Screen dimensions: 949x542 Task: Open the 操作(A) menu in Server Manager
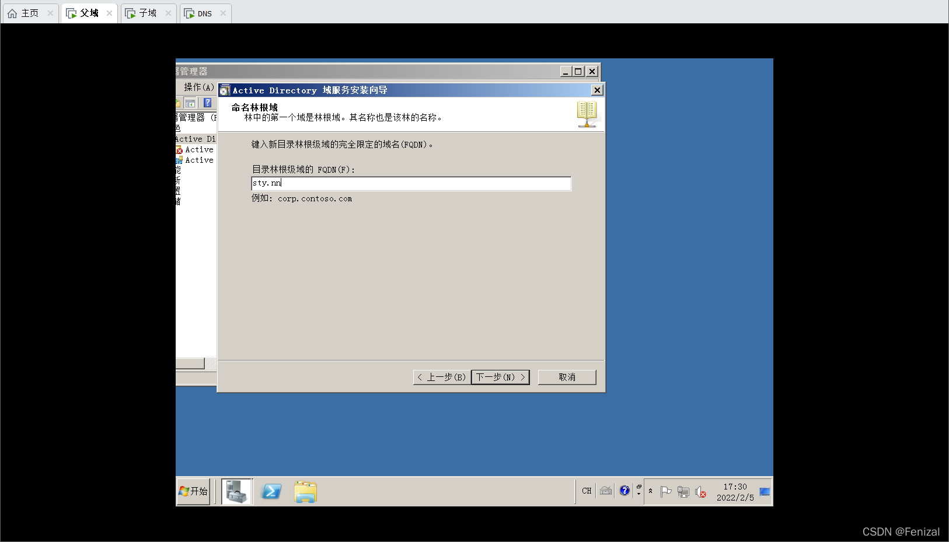coord(198,87)
